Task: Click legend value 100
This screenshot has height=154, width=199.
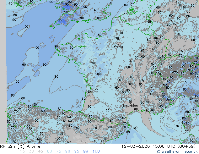Action: 96,151
